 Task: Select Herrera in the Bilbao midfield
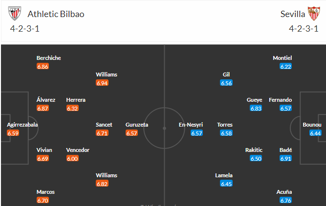point(76,100)
